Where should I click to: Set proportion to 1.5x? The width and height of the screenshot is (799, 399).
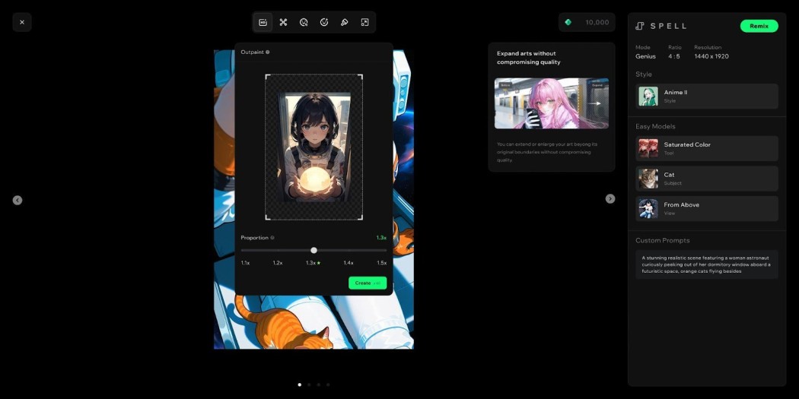tap(382, 263)
